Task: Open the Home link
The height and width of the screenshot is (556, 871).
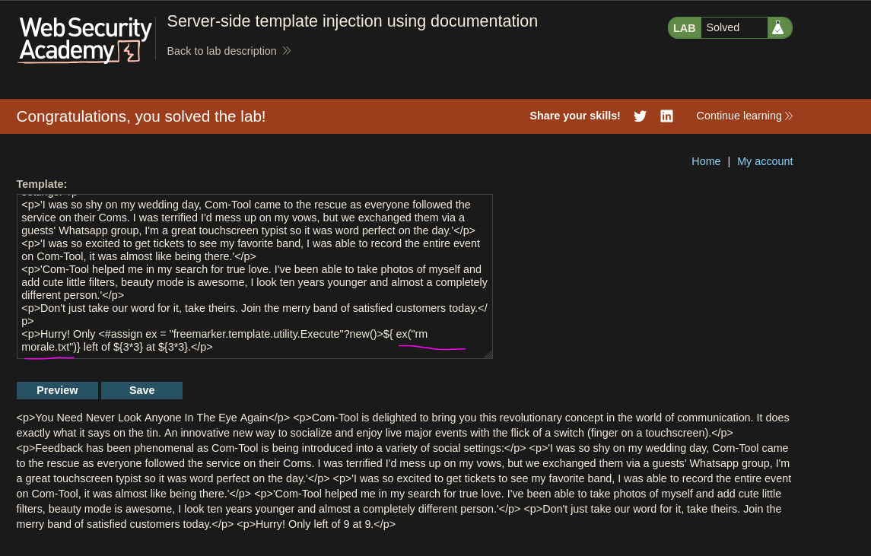Action: pos(705,161)
